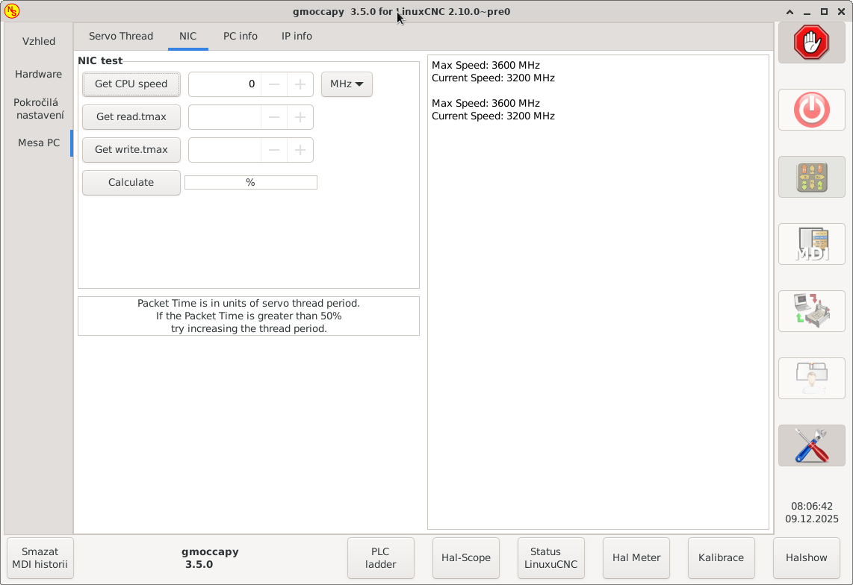853x585 pixels.
Task: Select the auto mode machine icon
Action: click(811, 310)
